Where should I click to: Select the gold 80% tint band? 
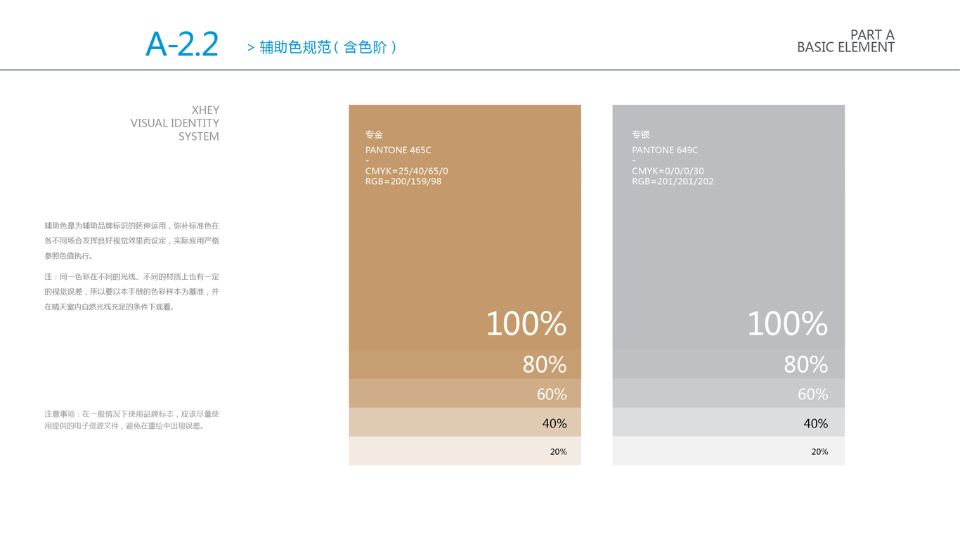(465, 364)
